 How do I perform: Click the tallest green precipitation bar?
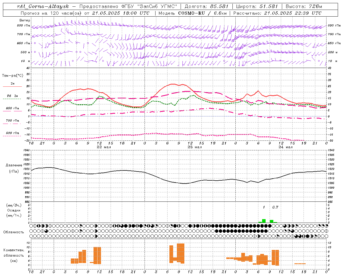(264, 221)
